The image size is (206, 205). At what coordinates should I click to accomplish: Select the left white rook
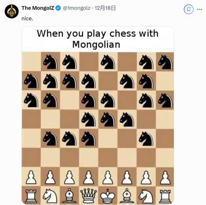tap(31, 196)
